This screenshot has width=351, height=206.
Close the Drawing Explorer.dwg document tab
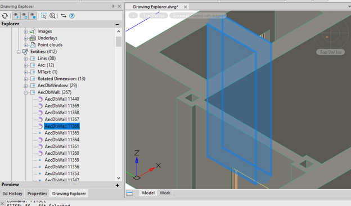point(186,7)
